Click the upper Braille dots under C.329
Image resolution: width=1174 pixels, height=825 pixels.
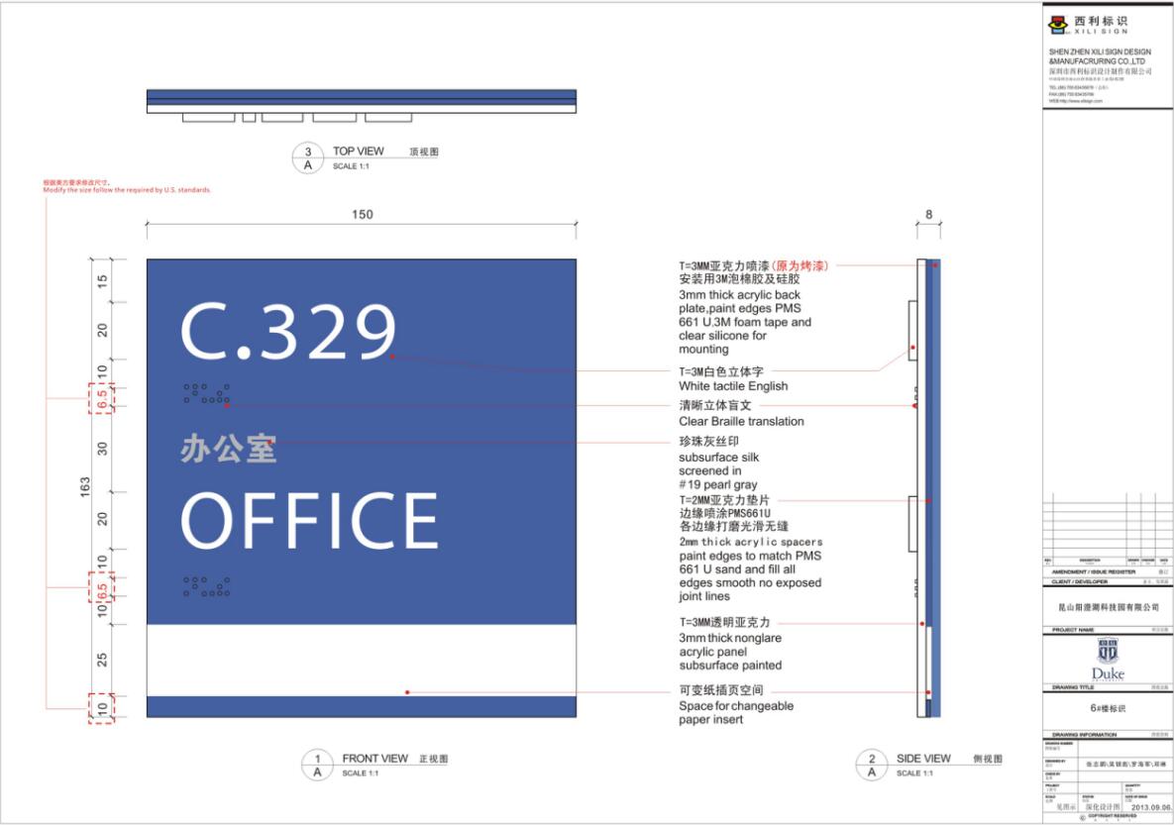(x=206, y=393)
